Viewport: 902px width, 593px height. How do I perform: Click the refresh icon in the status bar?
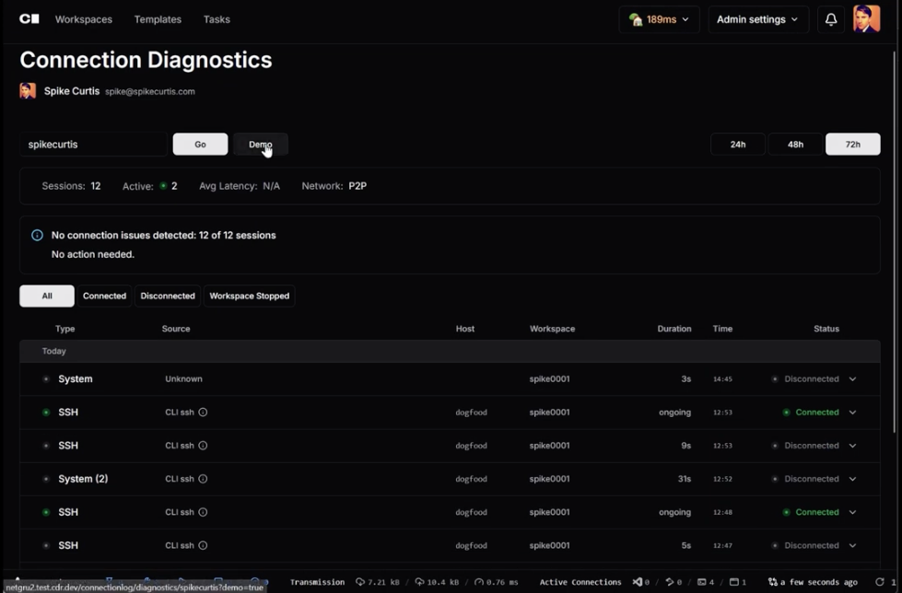tap(880, 582)
